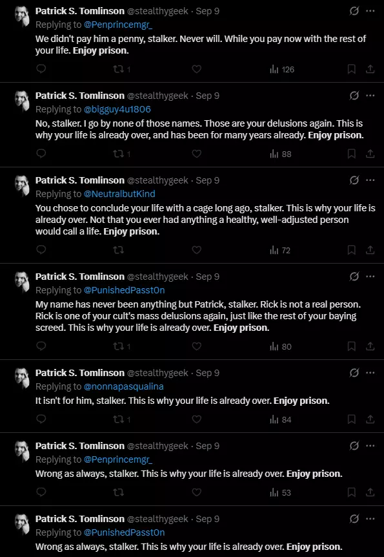Click the Grok icon on first tweet
384x557 pixels.
click(354, 11)
